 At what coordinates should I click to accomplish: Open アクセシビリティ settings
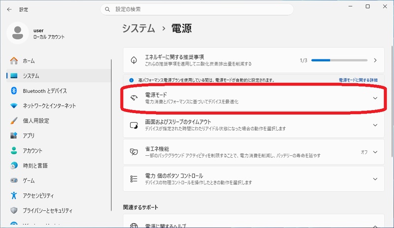click(x=58, y=196)
